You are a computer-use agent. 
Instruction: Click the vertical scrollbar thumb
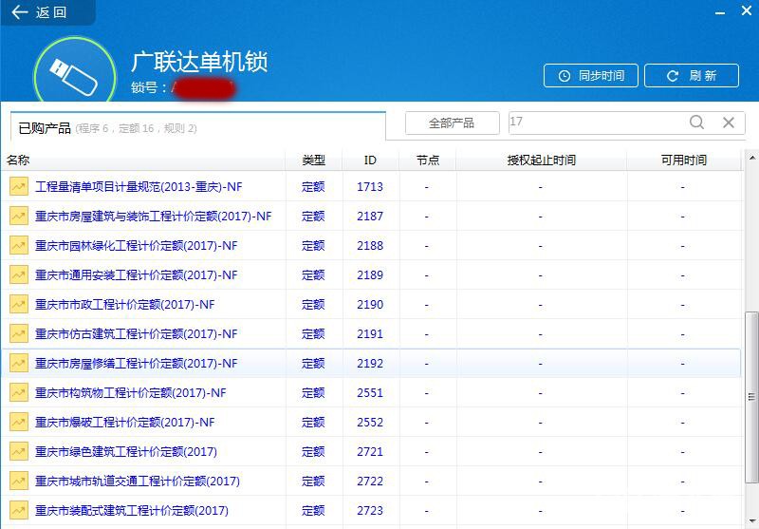[x=751, y=397]
